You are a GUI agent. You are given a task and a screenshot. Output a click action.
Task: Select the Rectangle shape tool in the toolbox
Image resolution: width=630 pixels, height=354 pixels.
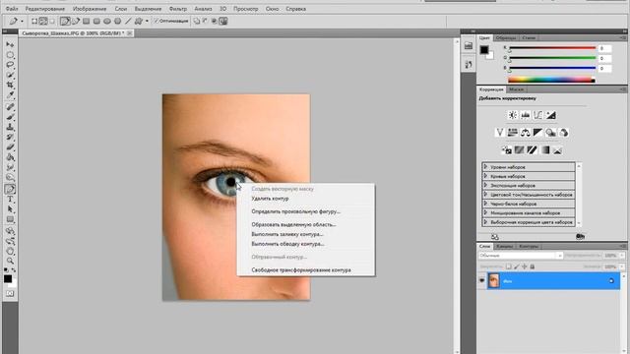(10, 219)
